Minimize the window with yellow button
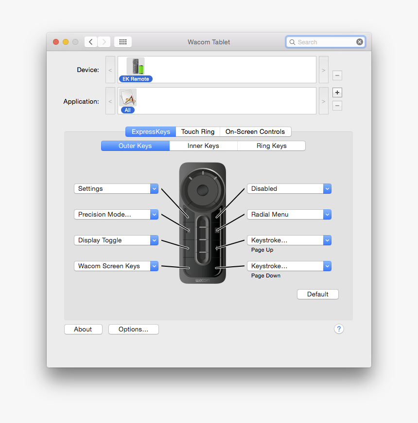418x423 pixels. coord(66,42)
